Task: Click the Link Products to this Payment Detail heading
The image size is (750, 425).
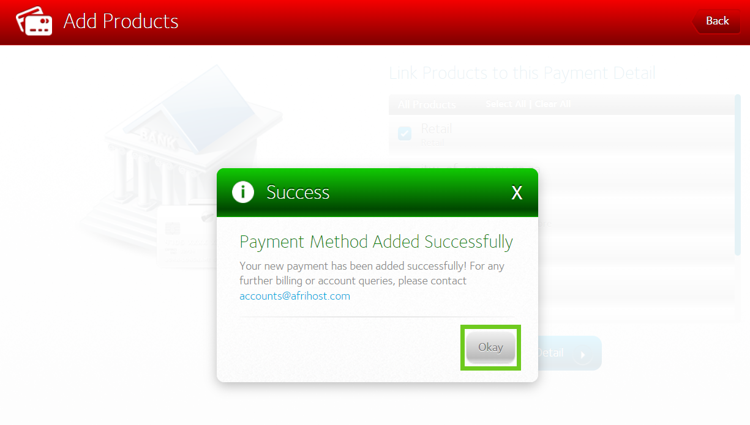Action: pyautogui.click(x=522, y=73)
